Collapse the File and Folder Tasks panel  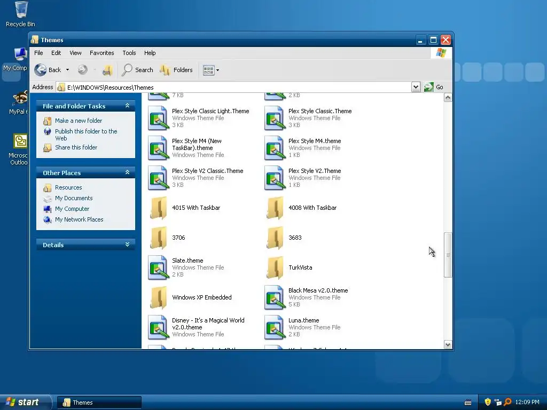(127, 106)
